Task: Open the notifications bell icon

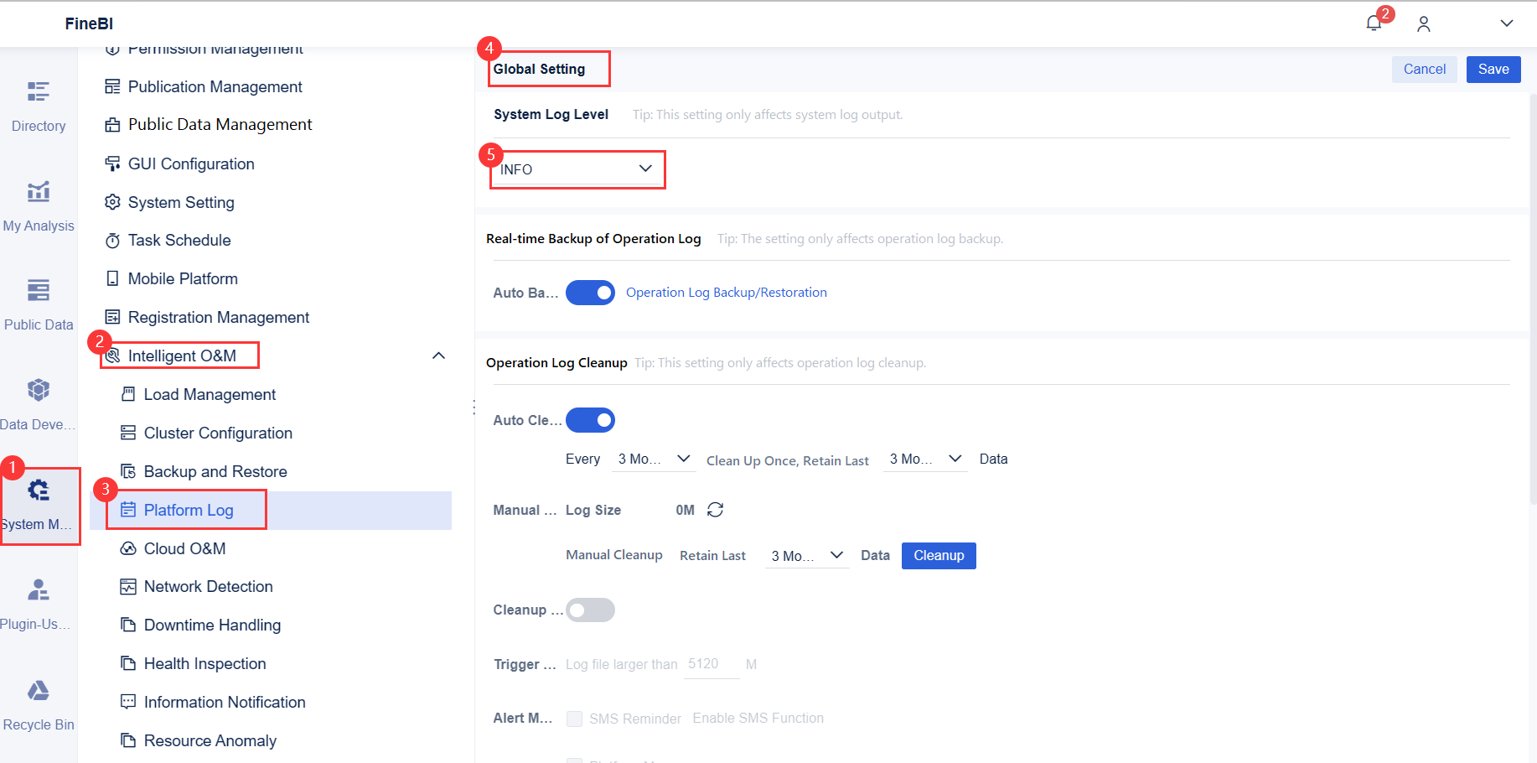Action: (x=1373, y=23)
